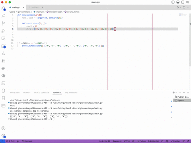Viewport: 191px width, 143px height.
Task: Open the run button dropdown arrow
Action: coord(180,8)
